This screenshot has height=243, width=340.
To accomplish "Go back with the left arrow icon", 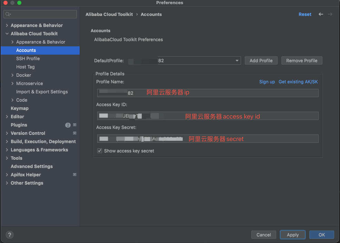I will point(321,14).
